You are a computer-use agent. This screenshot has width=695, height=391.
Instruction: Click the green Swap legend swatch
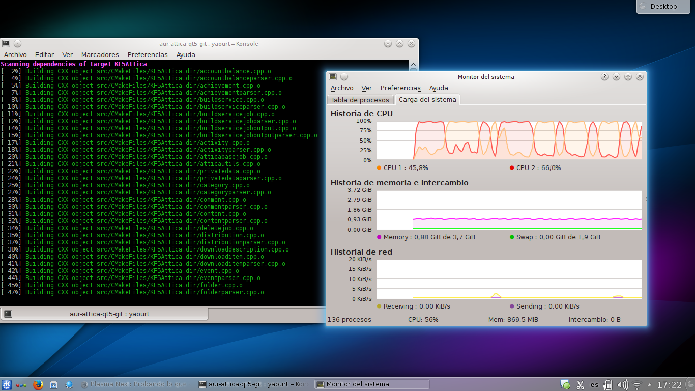tap(512, 237)
